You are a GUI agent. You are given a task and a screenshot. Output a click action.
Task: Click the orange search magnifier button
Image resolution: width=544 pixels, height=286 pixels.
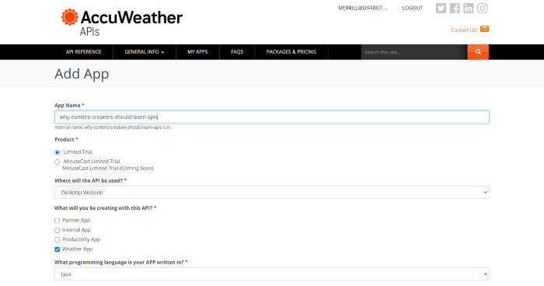pos(478,52)
